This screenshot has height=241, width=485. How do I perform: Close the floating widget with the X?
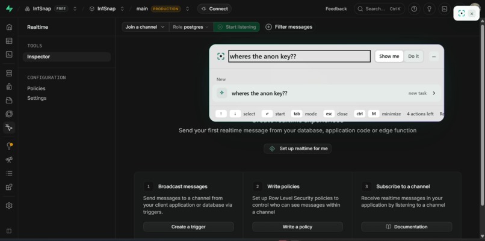tap(472, 14)
